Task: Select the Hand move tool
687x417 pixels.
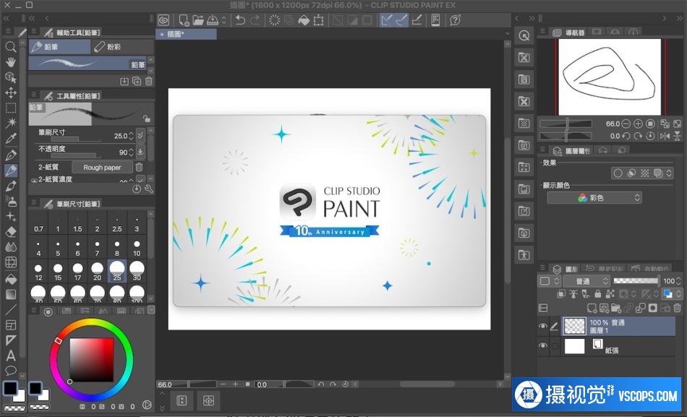Action: pos(11,61)
